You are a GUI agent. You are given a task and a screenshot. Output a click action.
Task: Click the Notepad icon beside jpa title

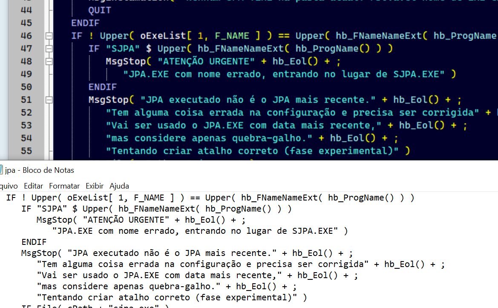1,170
